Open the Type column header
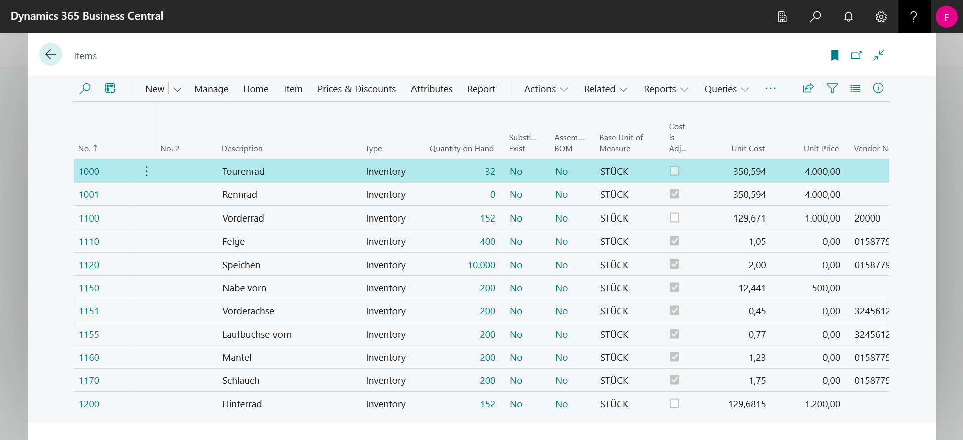Viewport: 963px width, 440px height. (x=373, y=149)
